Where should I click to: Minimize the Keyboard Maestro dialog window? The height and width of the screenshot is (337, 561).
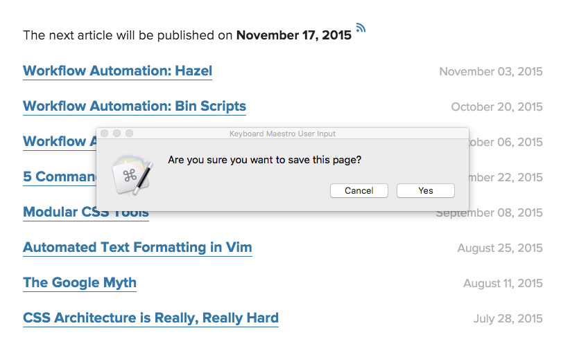116,133
